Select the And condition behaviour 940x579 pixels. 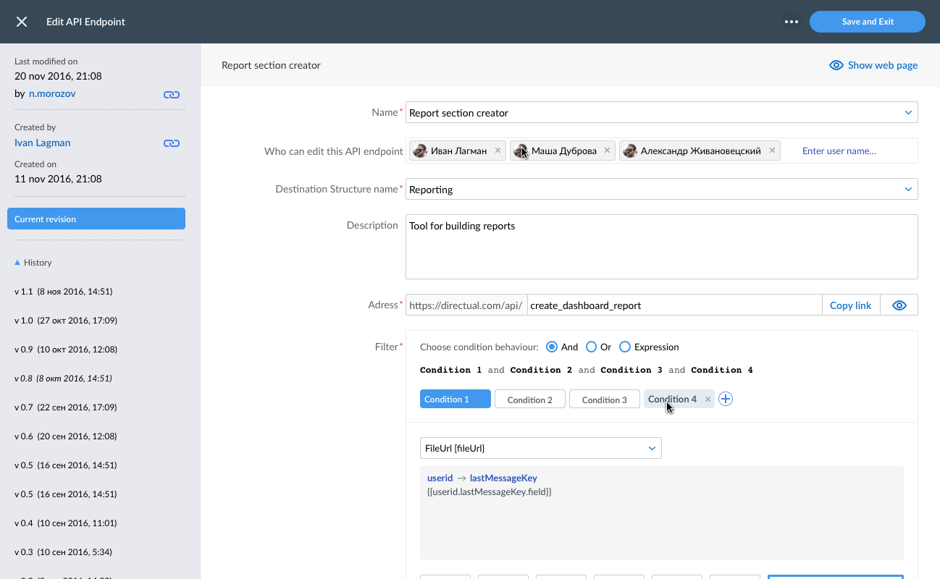click(x=552, y=347)
